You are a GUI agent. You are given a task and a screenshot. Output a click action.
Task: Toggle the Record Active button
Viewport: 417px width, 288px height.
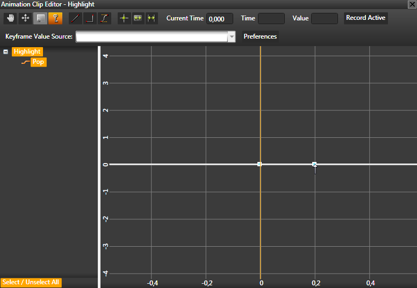tap(365, 18)
